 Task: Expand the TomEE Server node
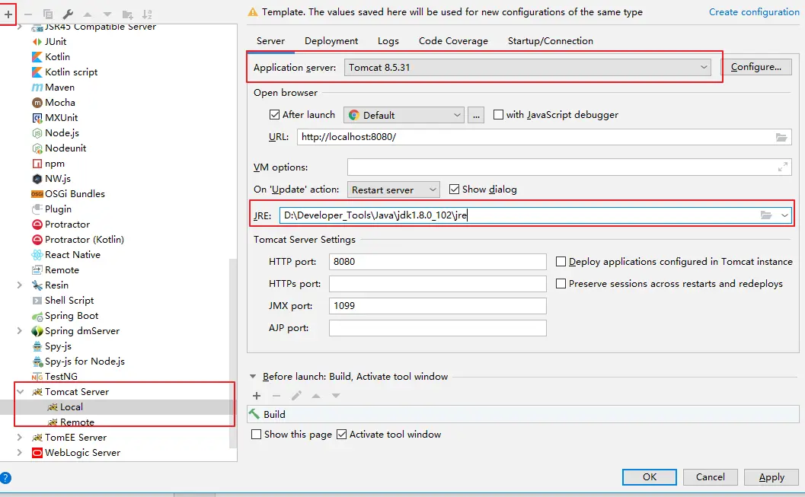[x=20, y=438]
